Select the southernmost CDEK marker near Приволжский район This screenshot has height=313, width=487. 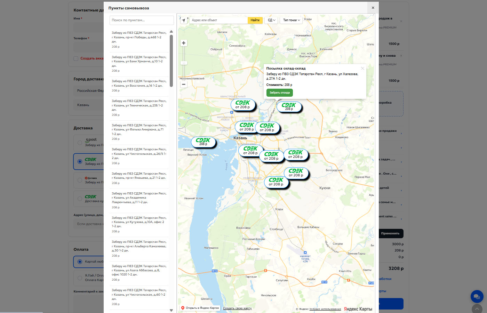[x=276, y=182]
